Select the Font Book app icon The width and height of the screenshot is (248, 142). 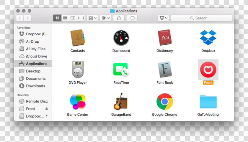coord(165,70)
